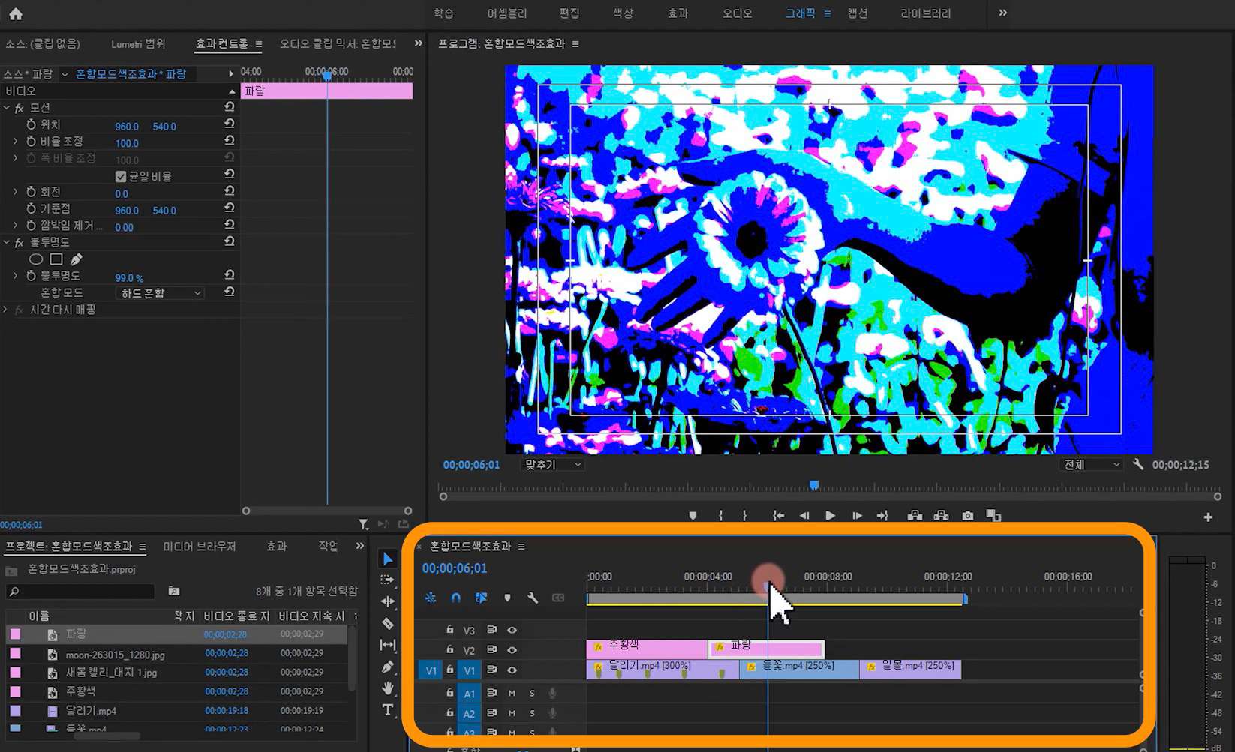The height and width of the screenshot is (752, 1235).
Task: Open the 전체 playback resolution dropdown
Action: [1092, 465]
